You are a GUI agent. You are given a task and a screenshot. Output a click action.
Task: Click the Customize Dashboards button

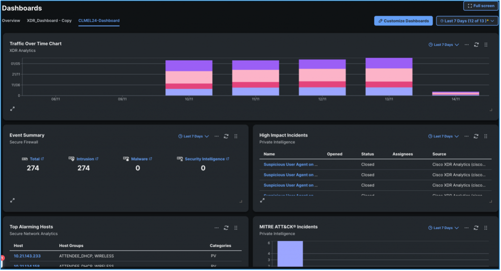coord(403,21)
